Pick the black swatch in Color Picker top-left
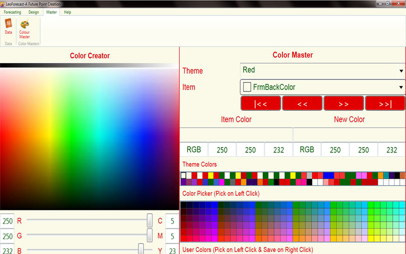Viewport: 406px width, 254px height. [x=183, y=205]
